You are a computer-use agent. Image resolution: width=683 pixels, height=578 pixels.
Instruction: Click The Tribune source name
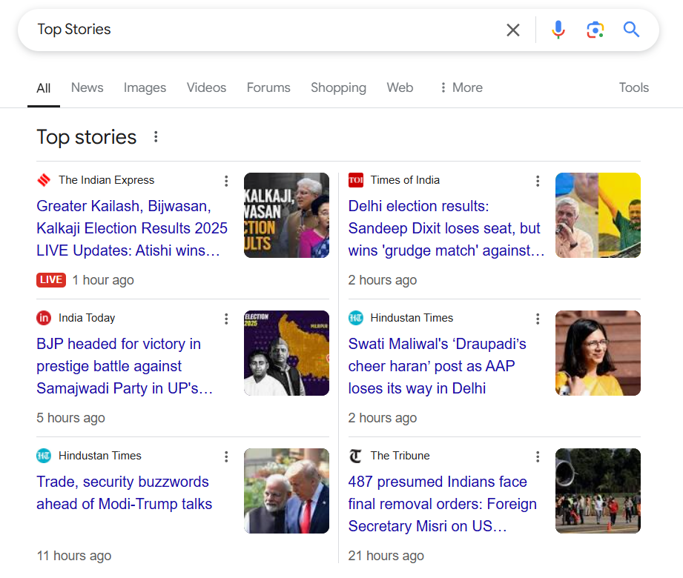pos(400,456)
